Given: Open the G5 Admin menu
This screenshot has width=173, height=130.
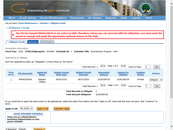Looking at the screenshot, I should [95, 18].
